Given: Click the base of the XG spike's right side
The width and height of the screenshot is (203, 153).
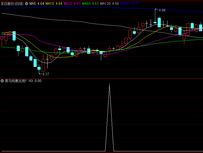Looking at the screenshot, I should pyautogui.click(x=114, y=151).
